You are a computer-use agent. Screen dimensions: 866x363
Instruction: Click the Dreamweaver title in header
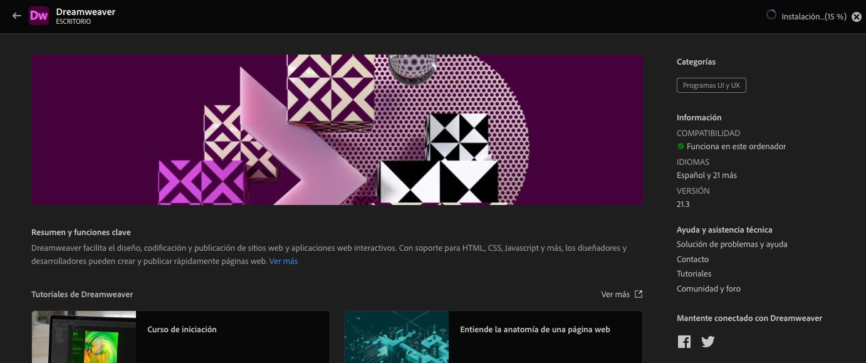86,12
